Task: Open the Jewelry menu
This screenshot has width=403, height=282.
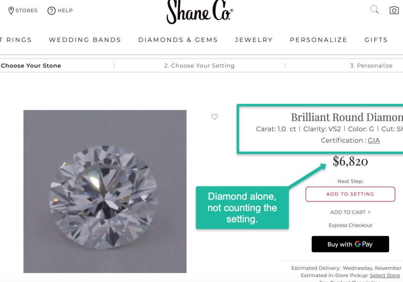Action: [x=253, y=40]
